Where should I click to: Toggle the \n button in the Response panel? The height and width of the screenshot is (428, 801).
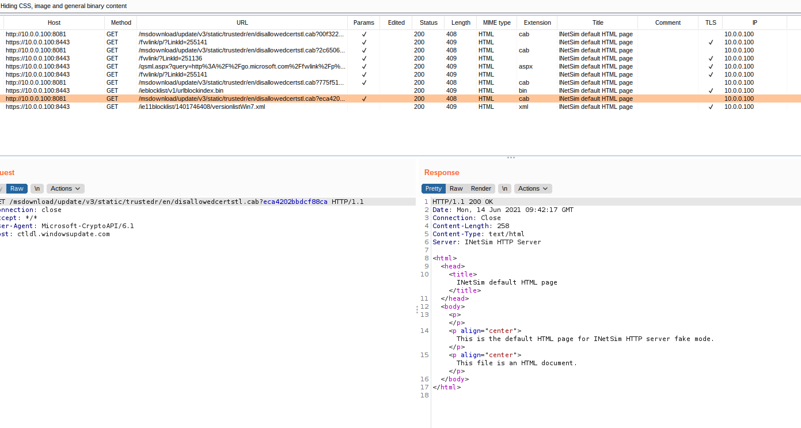504,188
